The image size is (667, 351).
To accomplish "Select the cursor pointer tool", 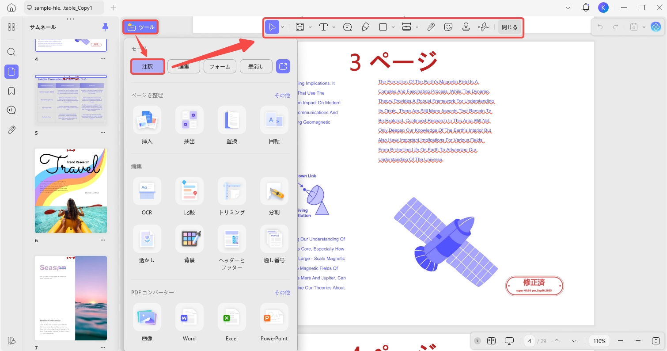I will [x=272, y=27].
